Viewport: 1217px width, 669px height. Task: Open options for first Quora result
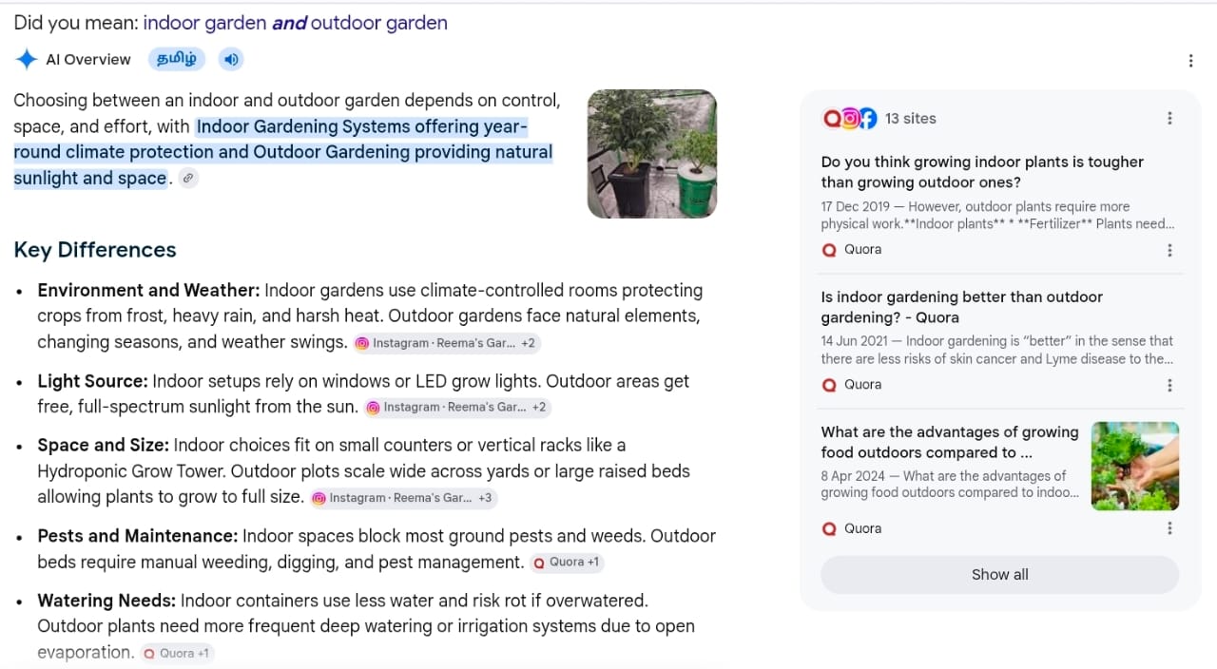[x=1169, y=250]
